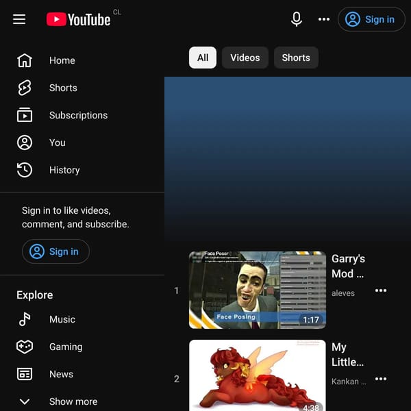Open the aleves channel name
411x411 pixels.
click(x=343, y=293)
